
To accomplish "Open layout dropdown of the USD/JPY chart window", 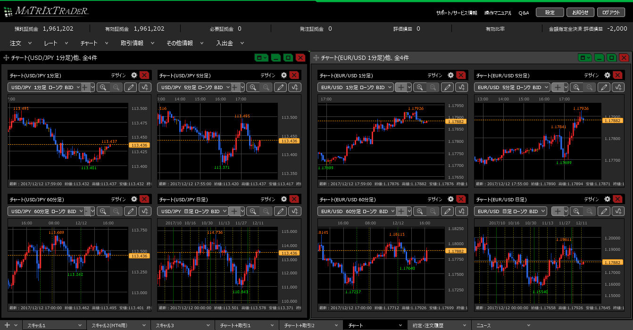I will click(261, 58).
